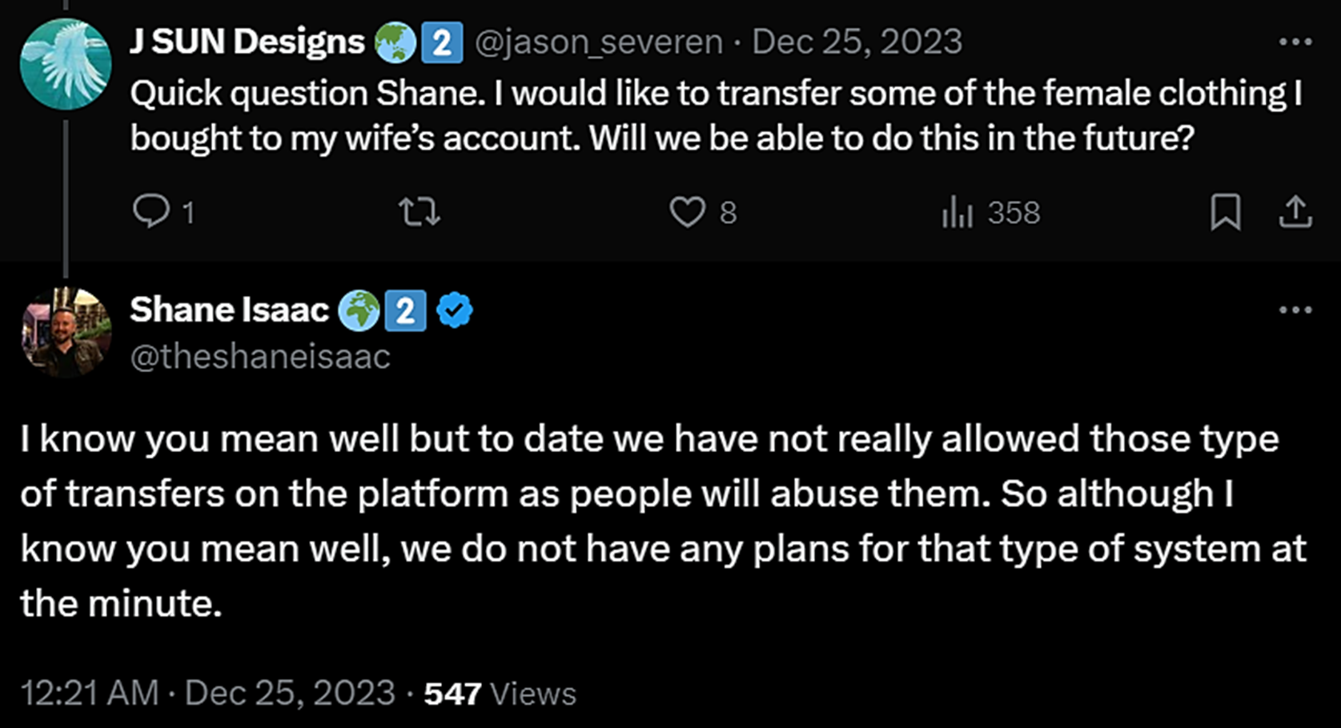The image size is (1341, 728).
Task: Bookmark the J SUN Designs tweet
Action: (1225, 212)
